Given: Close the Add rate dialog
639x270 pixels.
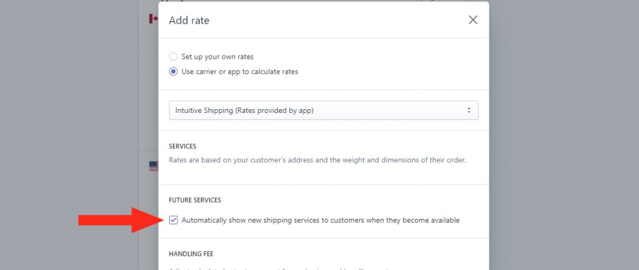Looking at the screenshot, I should 473,20.
